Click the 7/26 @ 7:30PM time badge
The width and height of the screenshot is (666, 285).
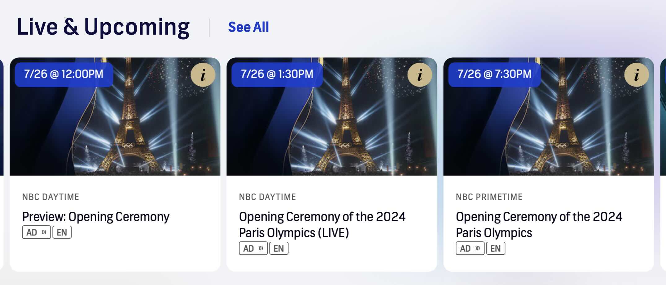494,74
